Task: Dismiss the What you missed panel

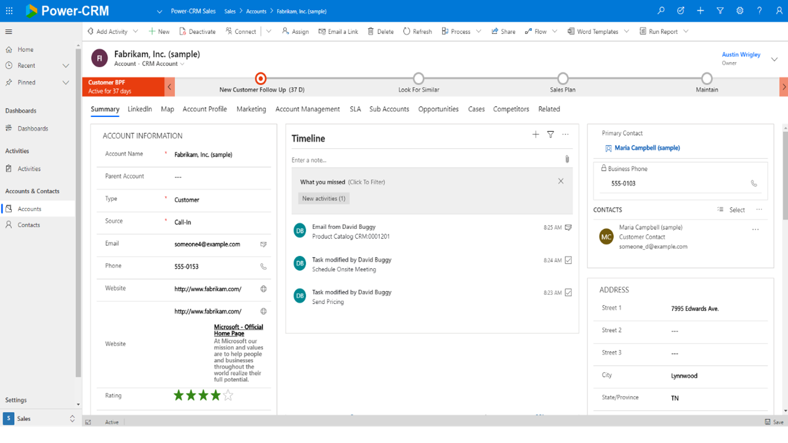Action: (x=561, y=181)
